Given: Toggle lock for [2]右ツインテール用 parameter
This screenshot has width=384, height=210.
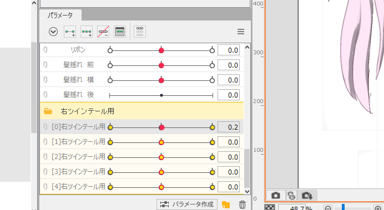Looking at the screenshot, I should 46,157.
